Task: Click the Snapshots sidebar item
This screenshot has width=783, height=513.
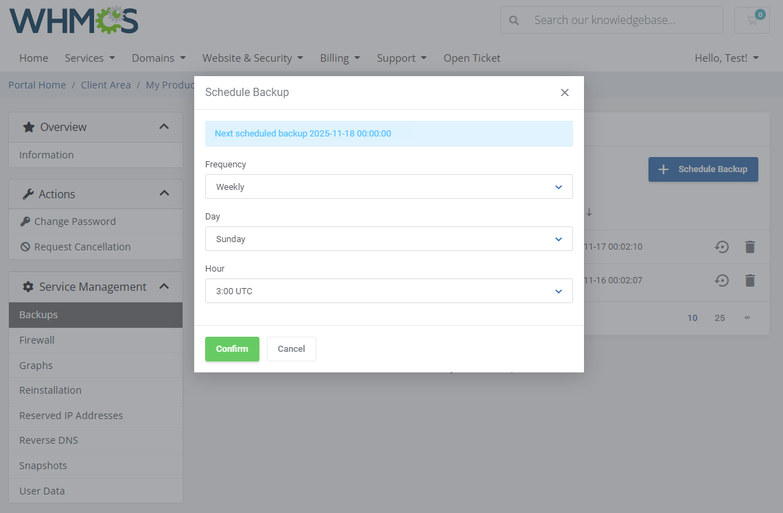Action: tap(43, 465)
